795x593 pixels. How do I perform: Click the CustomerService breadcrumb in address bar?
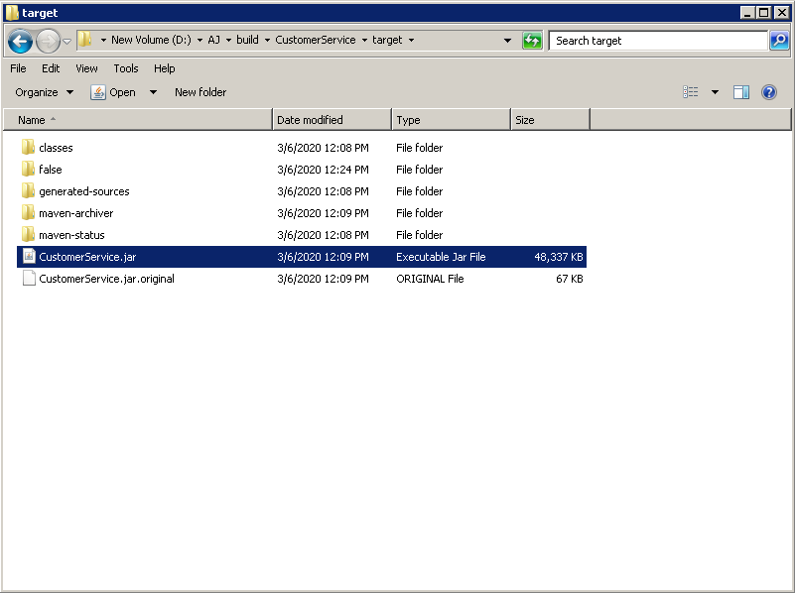[315, 41]
